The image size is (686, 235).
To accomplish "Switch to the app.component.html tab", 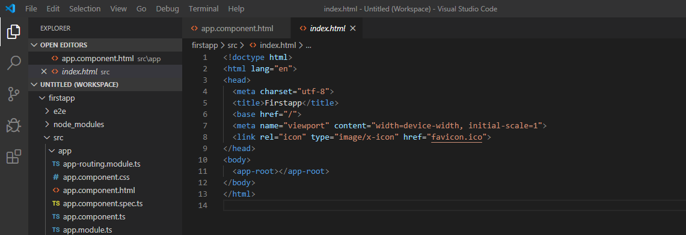I will tap(237, 28).
